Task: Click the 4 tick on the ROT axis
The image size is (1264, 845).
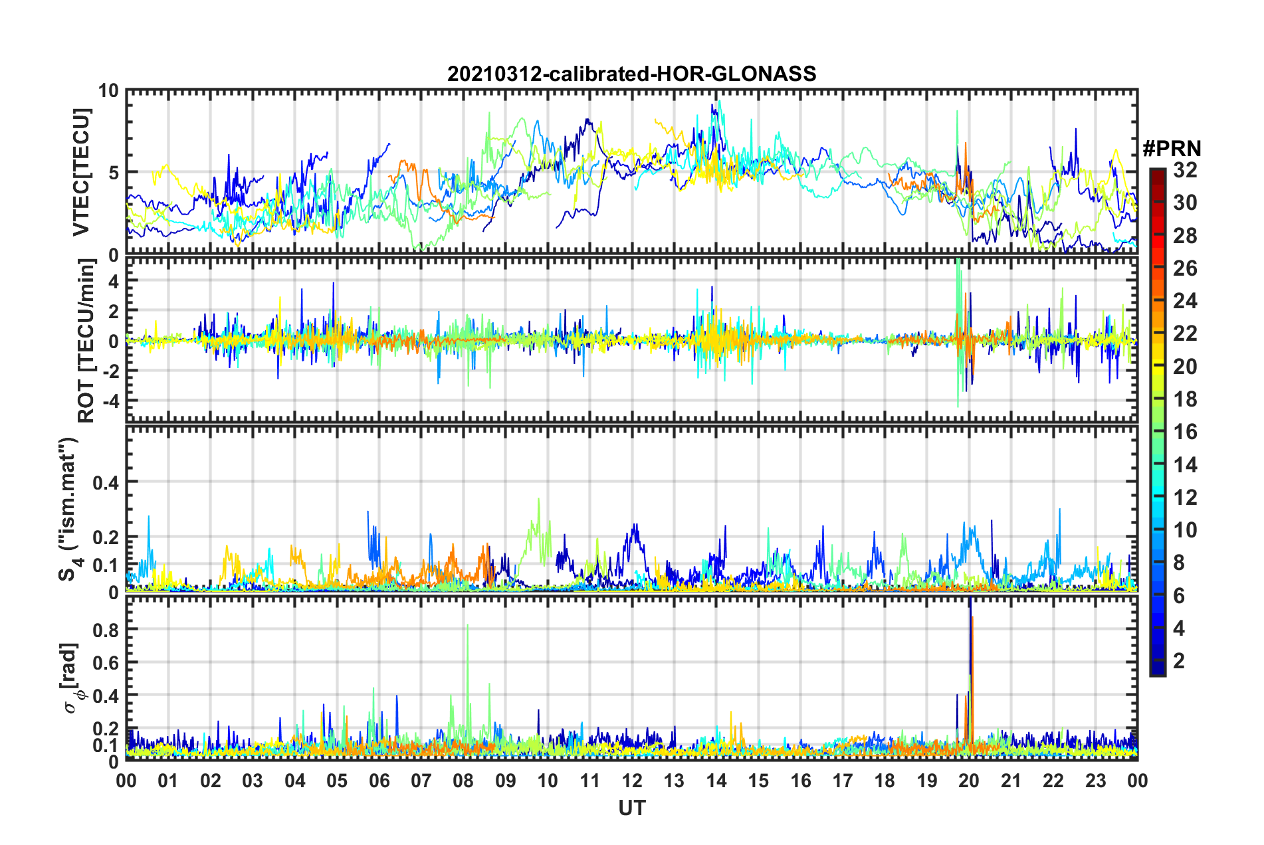Action: click(x=114, y=281)
